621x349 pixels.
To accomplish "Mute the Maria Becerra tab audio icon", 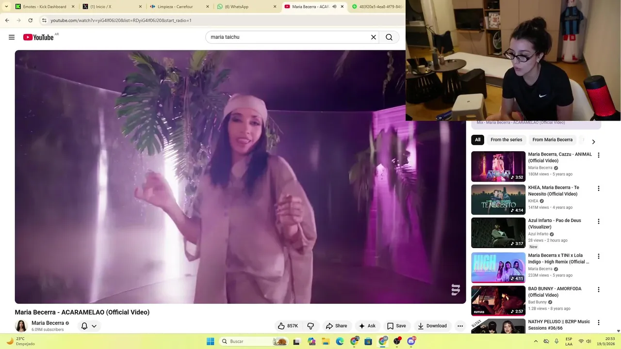I will (x=334, y=7).
